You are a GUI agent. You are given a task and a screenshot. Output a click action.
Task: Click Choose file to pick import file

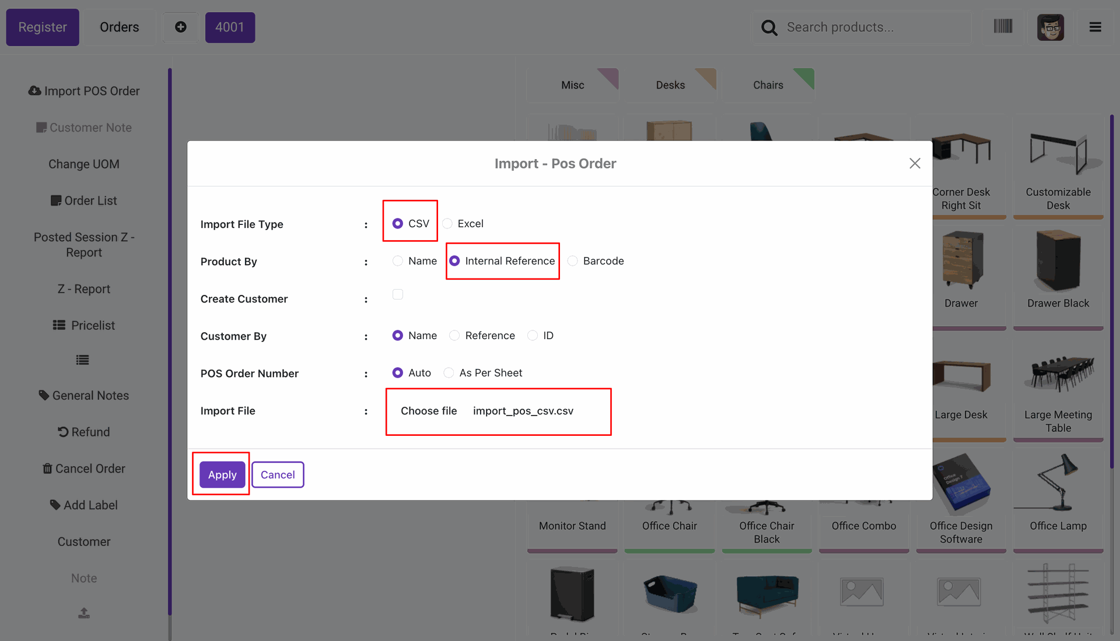[x=429, y=411]
